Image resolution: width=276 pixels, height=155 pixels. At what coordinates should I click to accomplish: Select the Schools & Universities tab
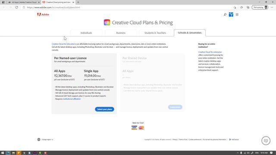click(x=190, y=33)
